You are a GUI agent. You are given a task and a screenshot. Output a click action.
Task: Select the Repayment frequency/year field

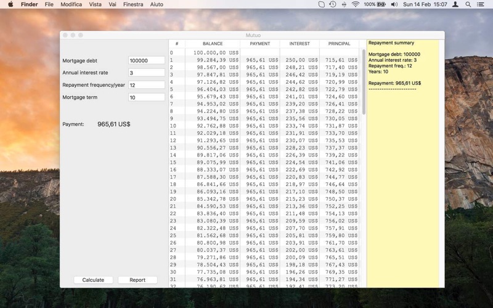[147, 85]
